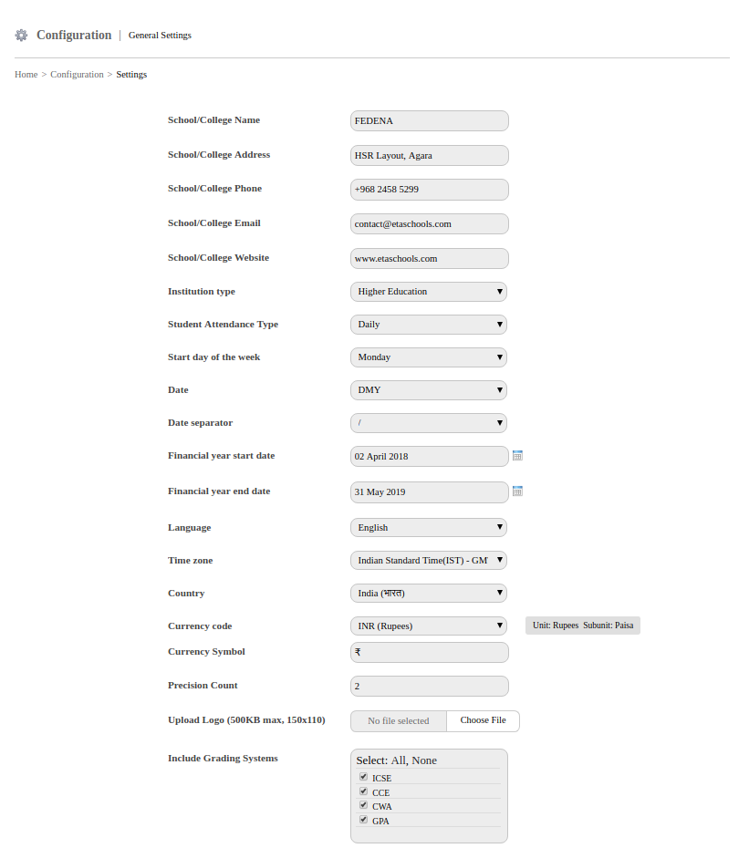The height and width of the screenshot is (848, 749).
Task: Click the 'General Settings' heading text
Action: point(160,36)
